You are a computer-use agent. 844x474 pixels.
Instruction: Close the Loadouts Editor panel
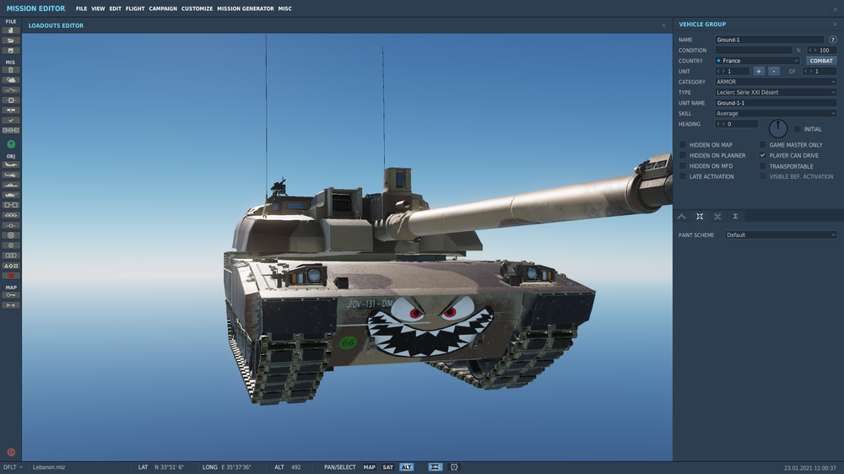(x=663, y=25)
